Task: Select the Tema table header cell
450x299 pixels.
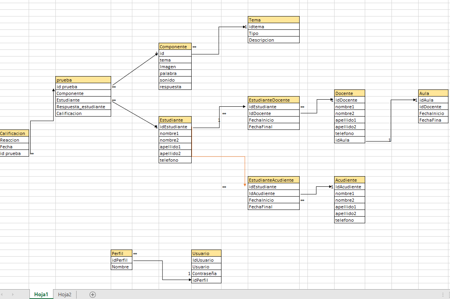Action: (273, 20)
